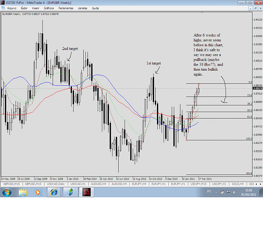
Task: Close the inner EURGBP chart window
Action: click(260, 8)
